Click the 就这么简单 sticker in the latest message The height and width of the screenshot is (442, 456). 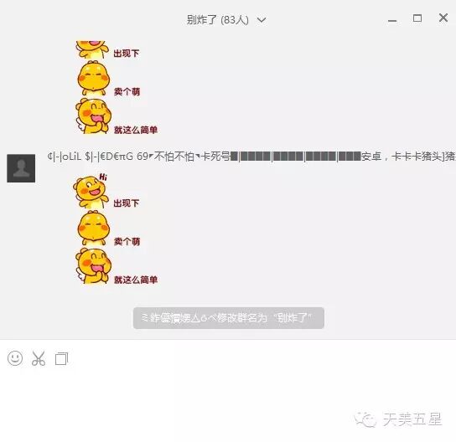[x=117, y=266]
